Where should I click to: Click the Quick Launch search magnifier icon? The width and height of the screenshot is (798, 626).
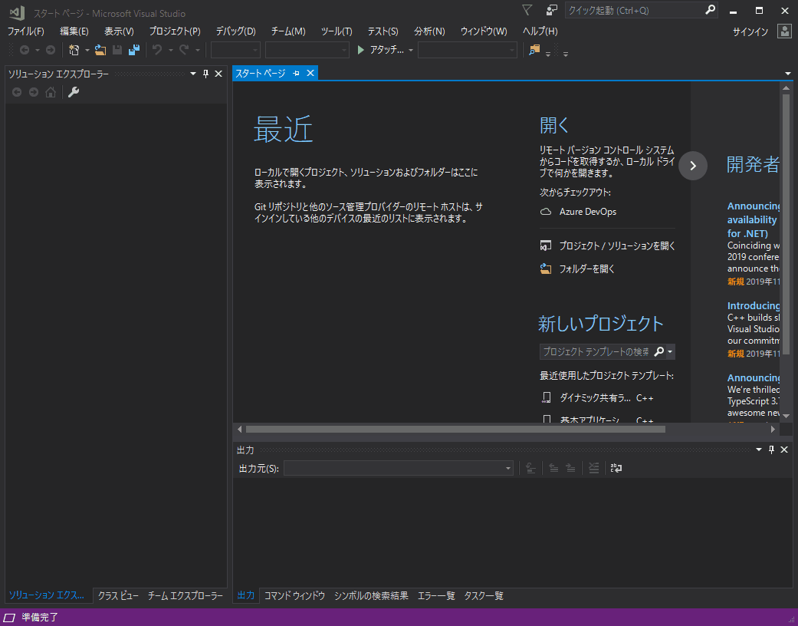pyautogui.click(x=711, y=10)
